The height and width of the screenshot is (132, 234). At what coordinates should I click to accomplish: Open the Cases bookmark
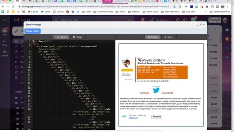45,12
